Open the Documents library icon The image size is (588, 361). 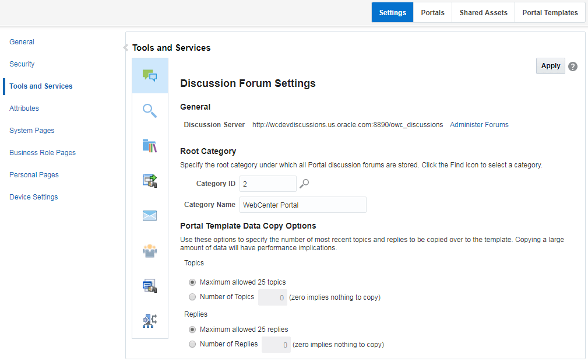coord(150,146)
